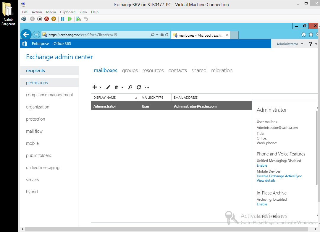320x232 pixels.
Task: Click the green Reset play icon
Action: [x=70, y=19]
